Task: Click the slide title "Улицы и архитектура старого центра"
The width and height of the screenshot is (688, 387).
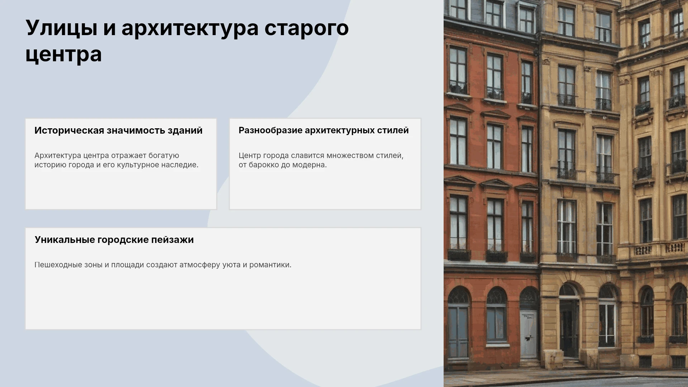Action: 187,41
